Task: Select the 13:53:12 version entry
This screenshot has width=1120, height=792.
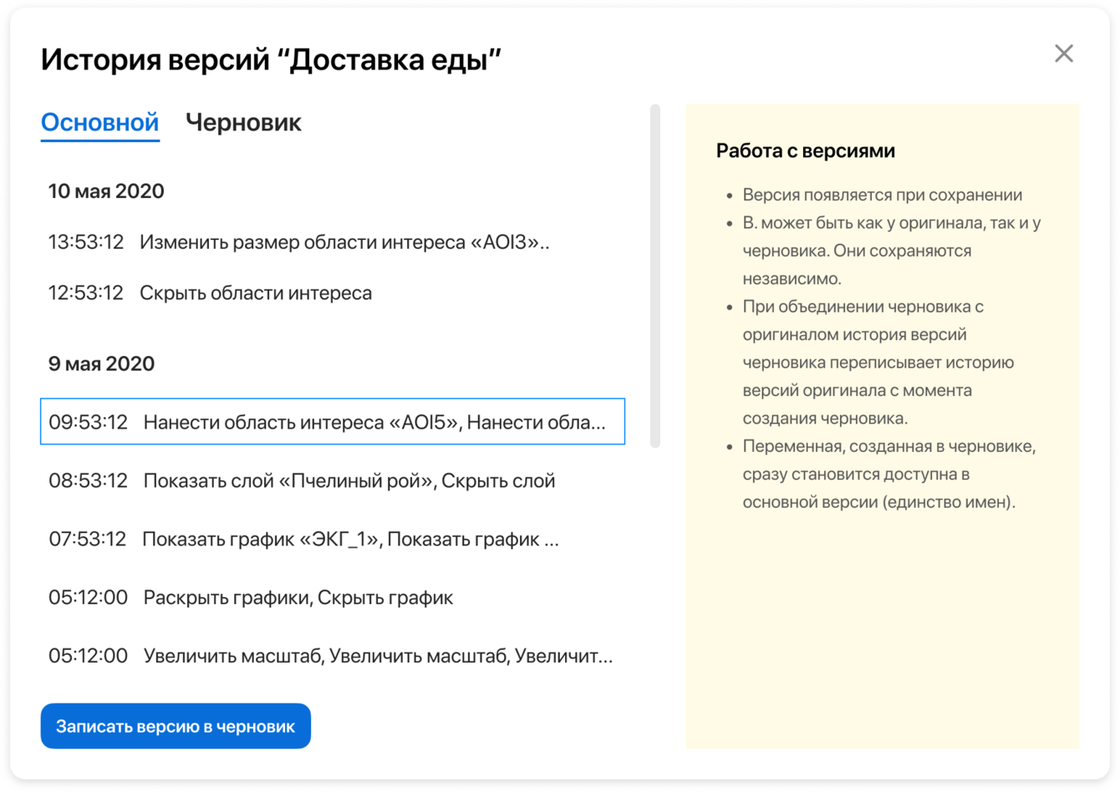Action: pos(333,242)
